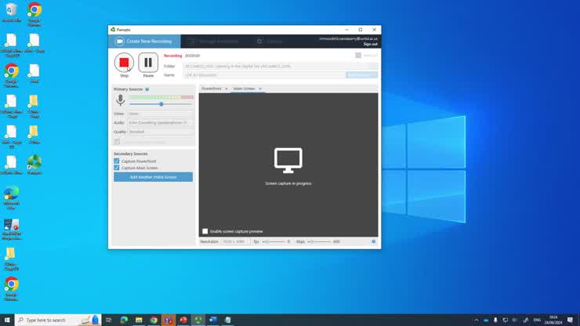Switch to the PowerPoint preview tab
The image size is (580, 326).
[212, 89]
